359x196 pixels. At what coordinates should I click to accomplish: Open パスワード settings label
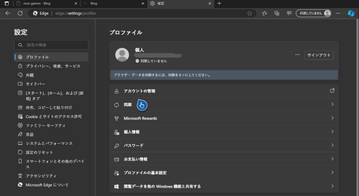pyautogui.click(x=134, y=146)
